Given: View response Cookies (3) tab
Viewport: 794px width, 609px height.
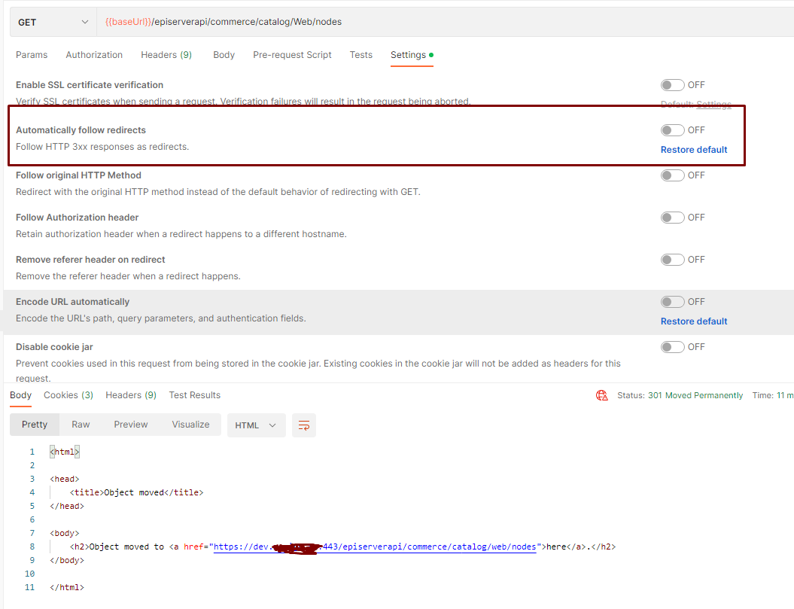Looking at the screenshot, I should 68,395.
